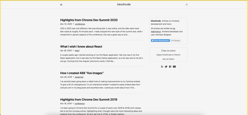Click the search magnifier icon
Viewport: 248px width, 115px height.
187,5
